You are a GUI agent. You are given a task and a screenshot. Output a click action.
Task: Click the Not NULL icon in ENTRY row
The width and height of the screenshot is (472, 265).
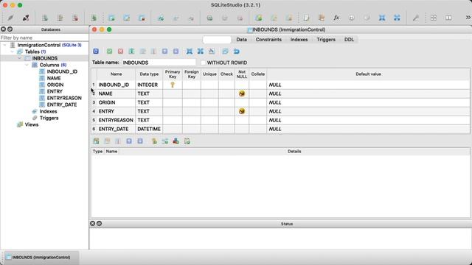click(242, 111)
